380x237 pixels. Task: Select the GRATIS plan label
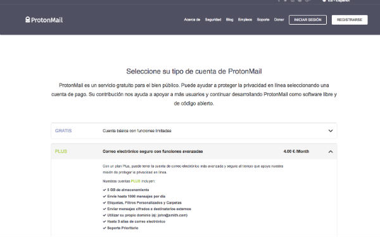click(63, 131)
